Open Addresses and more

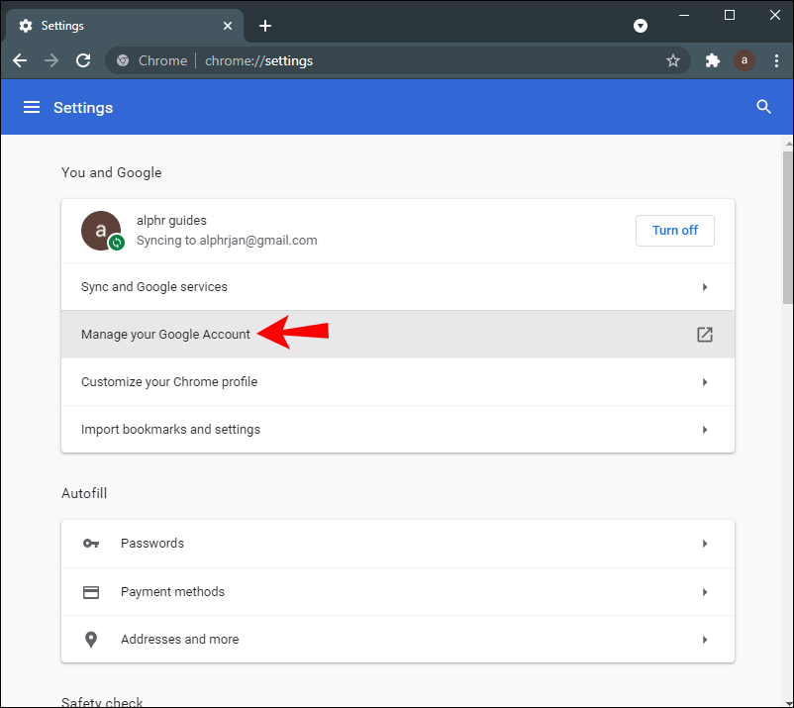click(x=398, y=640)
